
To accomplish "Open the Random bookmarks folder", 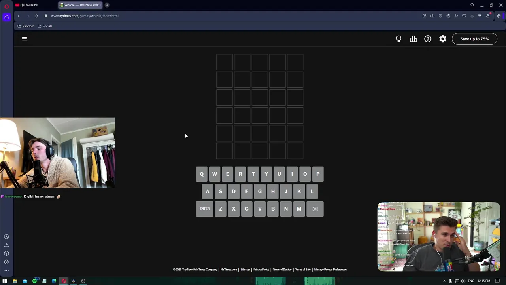I will pyautogui.click(x=26, y=26).
